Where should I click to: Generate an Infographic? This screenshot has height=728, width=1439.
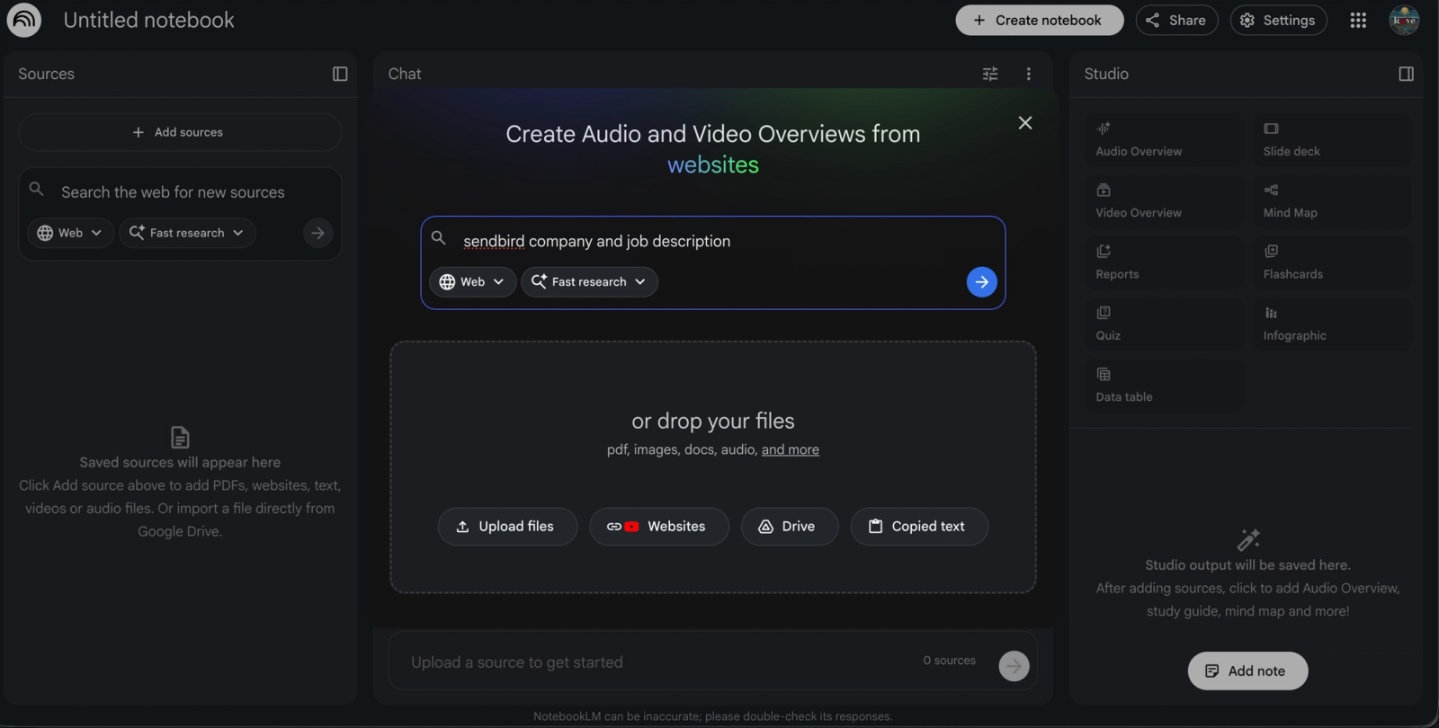tap(1332, 324)
